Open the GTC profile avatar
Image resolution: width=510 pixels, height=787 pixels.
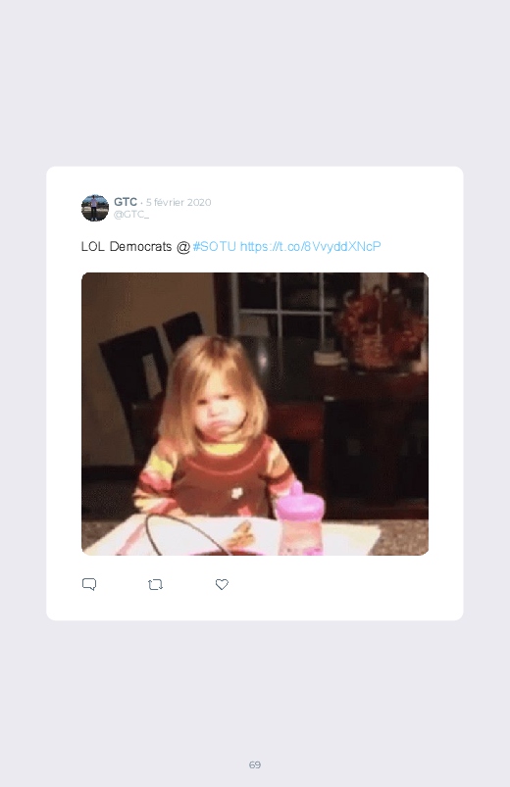pyautogui.click(x=95, y=208)
